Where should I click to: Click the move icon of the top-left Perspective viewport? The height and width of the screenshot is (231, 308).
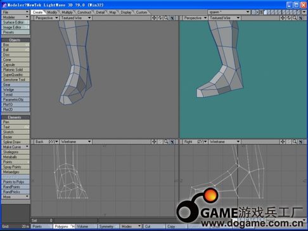point(154,18)
